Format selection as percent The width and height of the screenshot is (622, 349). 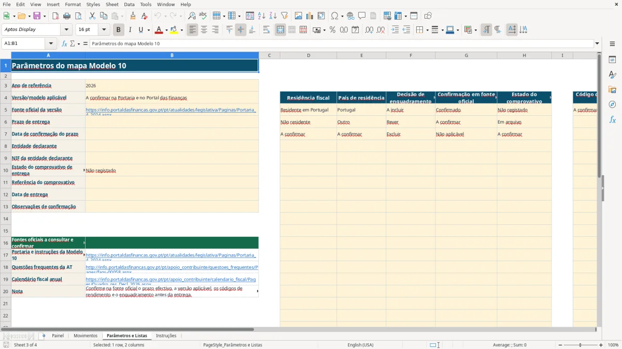(x=332, y=30)
